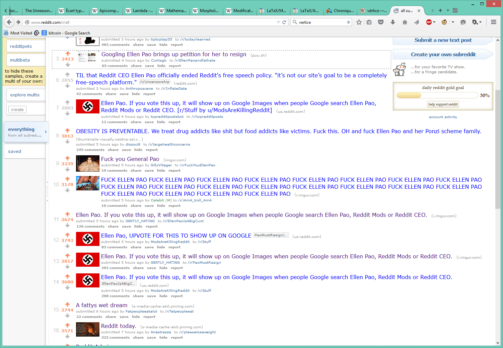
Task: Click the page vertical scrollbar thumb
Action: pyautogui.click(x=498, y=149)
